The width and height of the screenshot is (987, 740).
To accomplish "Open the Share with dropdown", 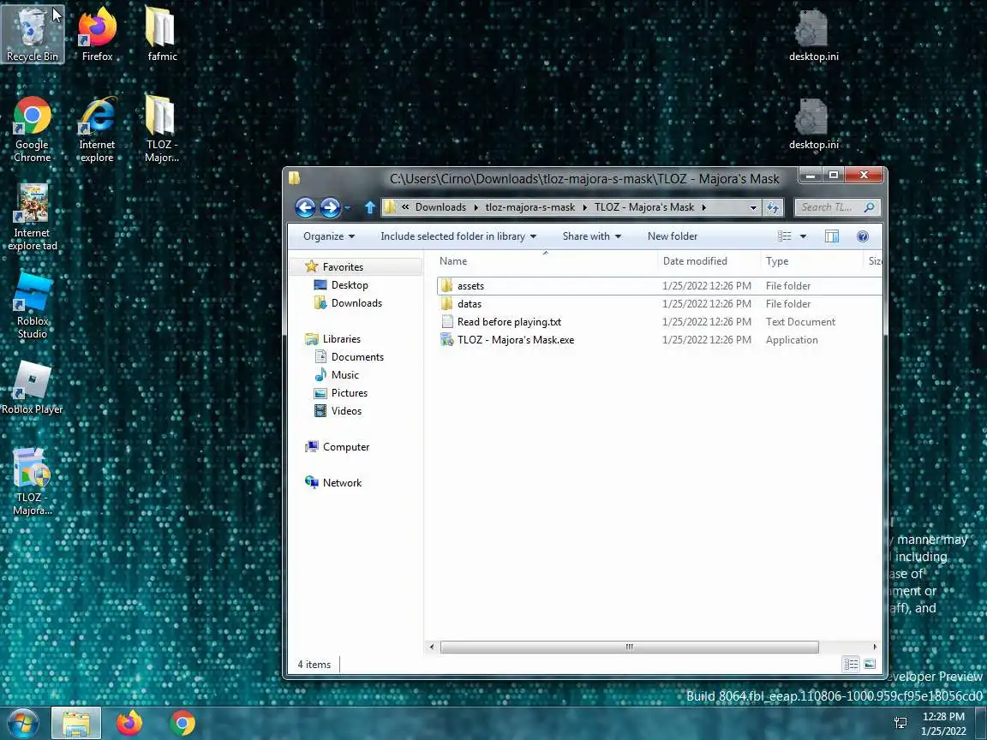I will pyautogui.click(x=592, y=236).
